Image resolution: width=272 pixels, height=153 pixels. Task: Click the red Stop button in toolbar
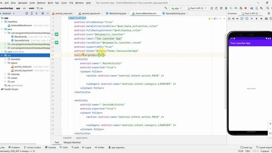pyautogui.click(x=246, y=8)
